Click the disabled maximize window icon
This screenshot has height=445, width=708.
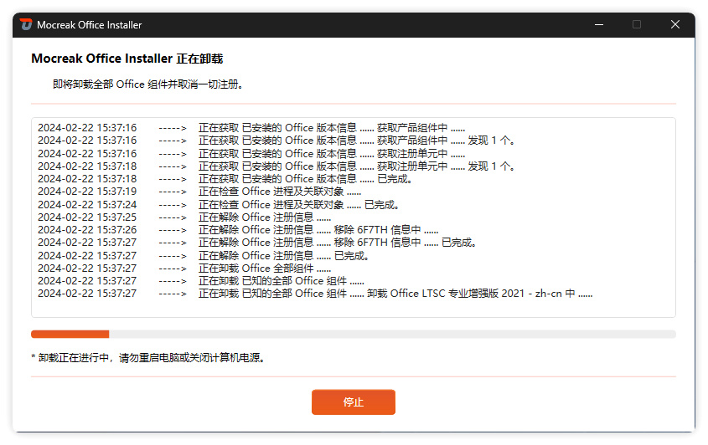click(x=637, y=24)
